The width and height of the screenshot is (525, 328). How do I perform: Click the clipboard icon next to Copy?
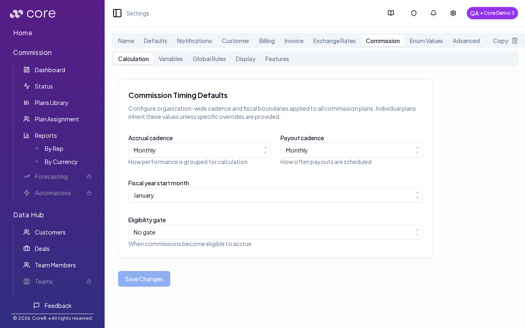pos(515,41)
